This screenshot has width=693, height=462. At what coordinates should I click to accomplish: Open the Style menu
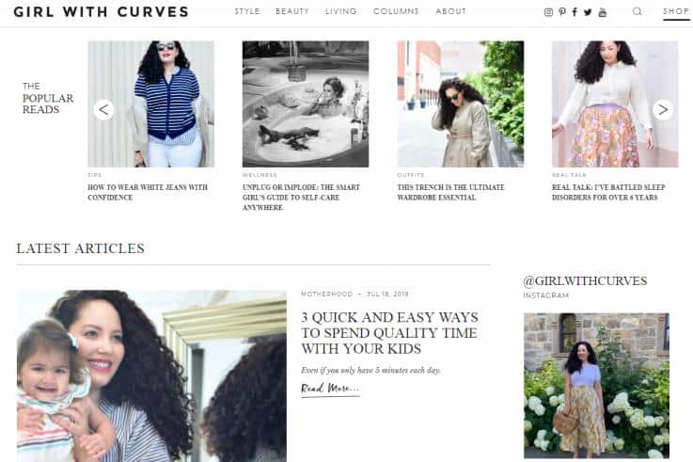[x=247, y=11]
